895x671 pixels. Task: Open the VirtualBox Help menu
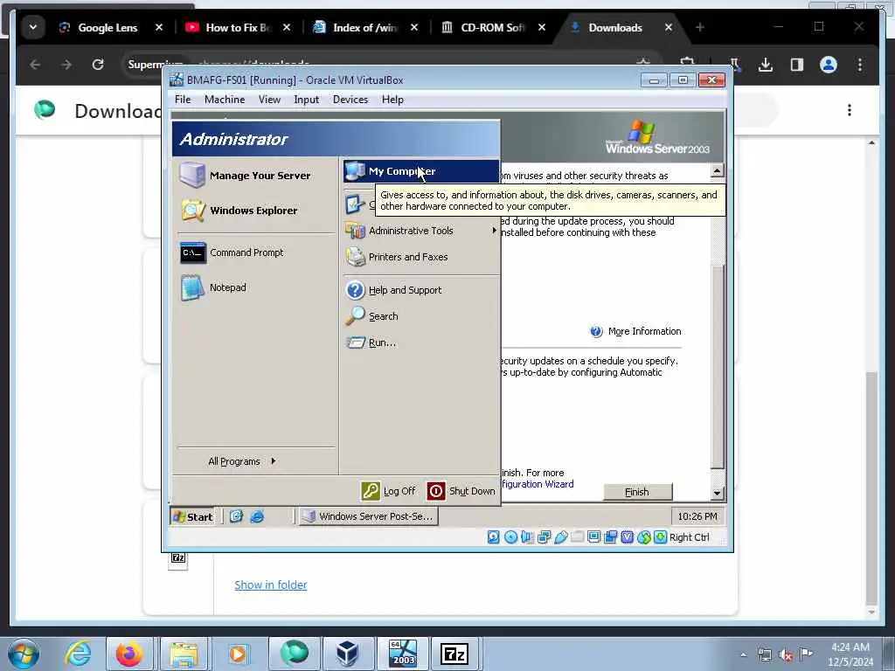click(x=392, y=100)
